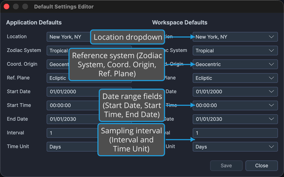Open Application Location dropdown with New York, NY
Screen dimensions: 284x177
click(69, 37)
